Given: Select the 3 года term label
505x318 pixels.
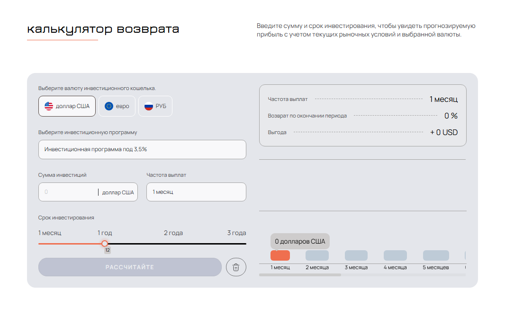Looking at the screenshot, I should pyautogui.click(x=236, y=233).
